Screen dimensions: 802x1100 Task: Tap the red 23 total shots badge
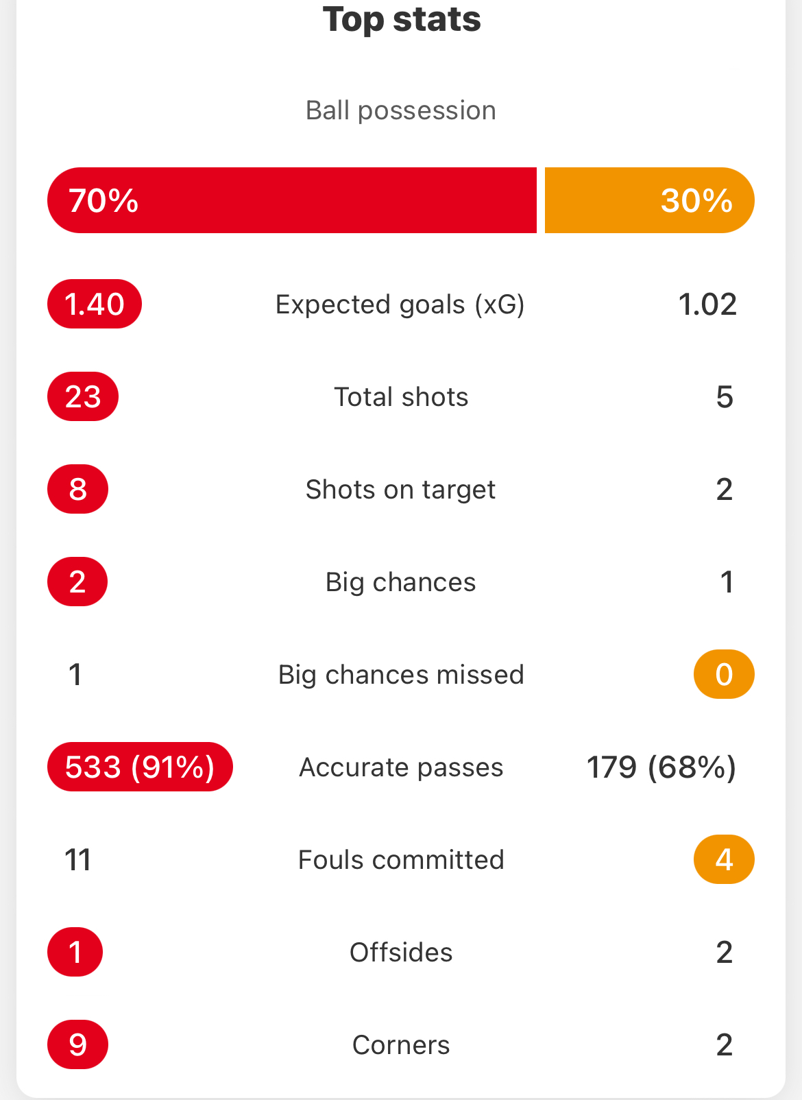[83, 396]
